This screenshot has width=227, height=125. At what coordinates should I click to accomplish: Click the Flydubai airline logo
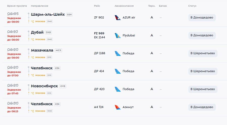(118, 36)
